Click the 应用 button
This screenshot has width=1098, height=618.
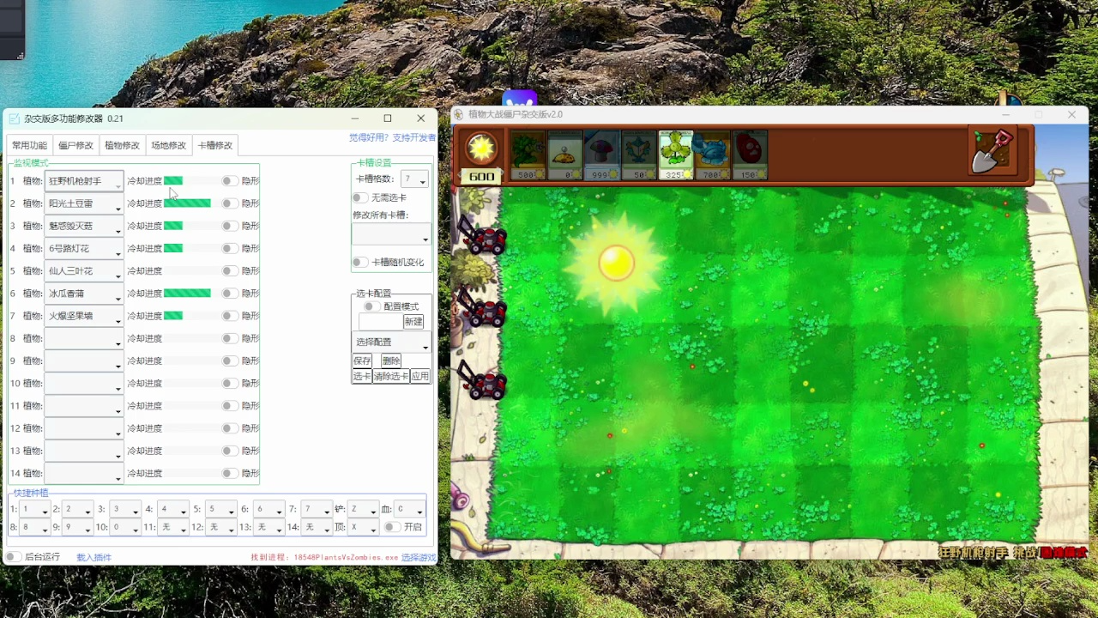click(x=419, y=377)
